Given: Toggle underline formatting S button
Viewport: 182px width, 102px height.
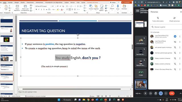Looking at the screenshot, I should click(42, 9).
